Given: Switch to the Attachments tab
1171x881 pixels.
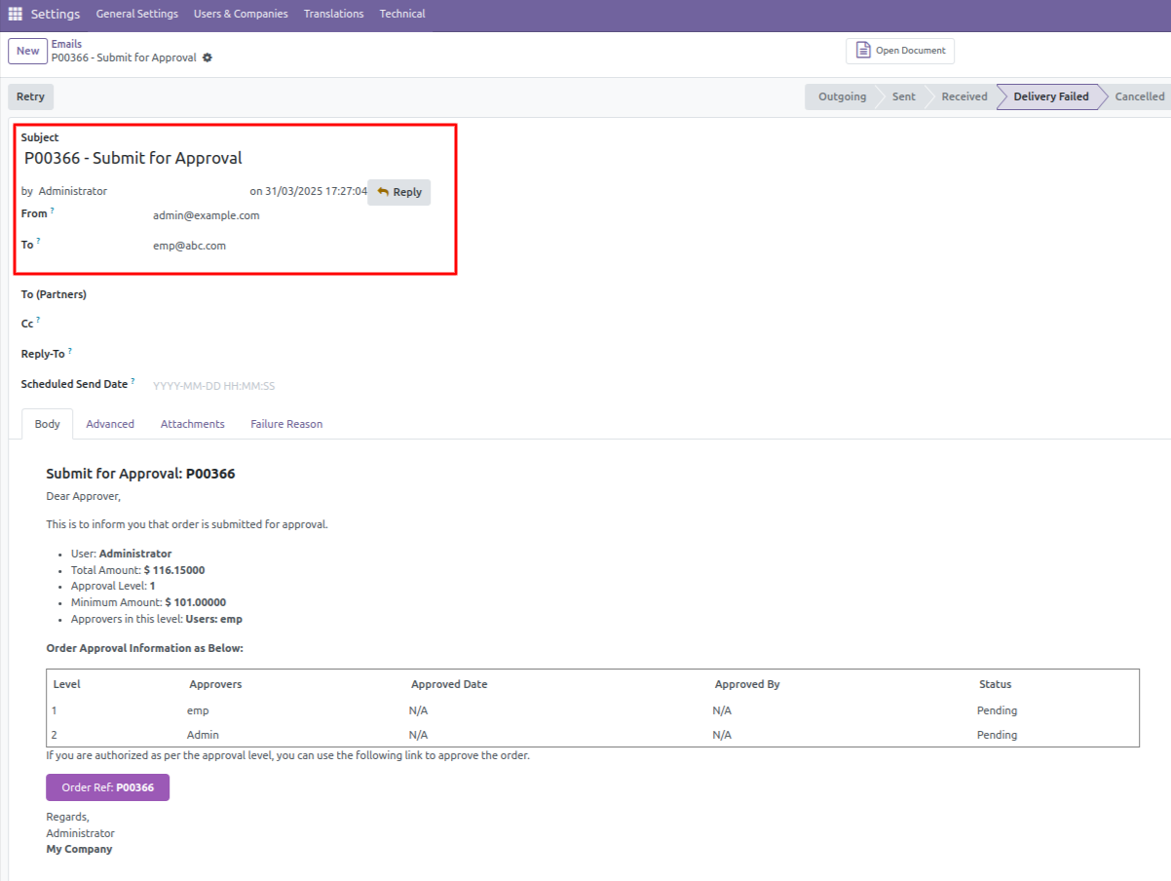Looking at the screenshot, I should point(192,423).
